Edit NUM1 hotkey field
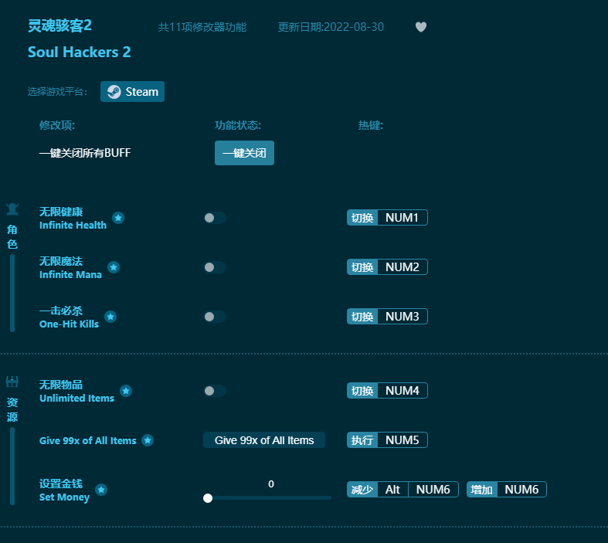The width and height of the screenshot is (608, 543). tap(403, 218)
